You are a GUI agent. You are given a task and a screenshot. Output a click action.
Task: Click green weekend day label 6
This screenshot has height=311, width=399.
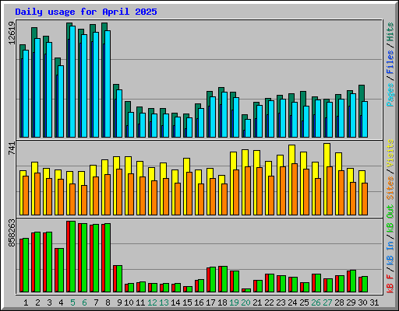(x=84, y=302)
